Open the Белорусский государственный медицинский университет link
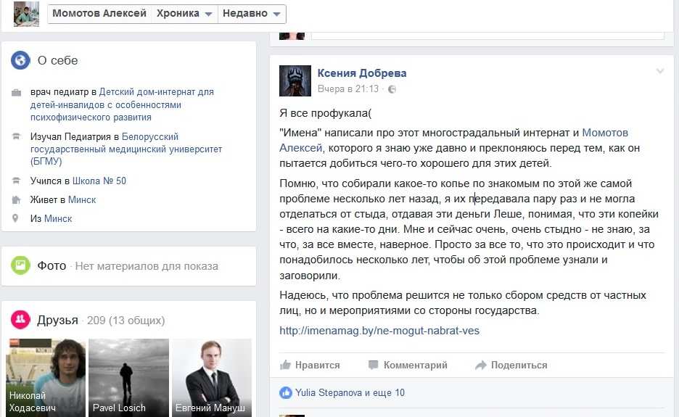Viewport: 679px width, 417px height. (x=126, y=149)
